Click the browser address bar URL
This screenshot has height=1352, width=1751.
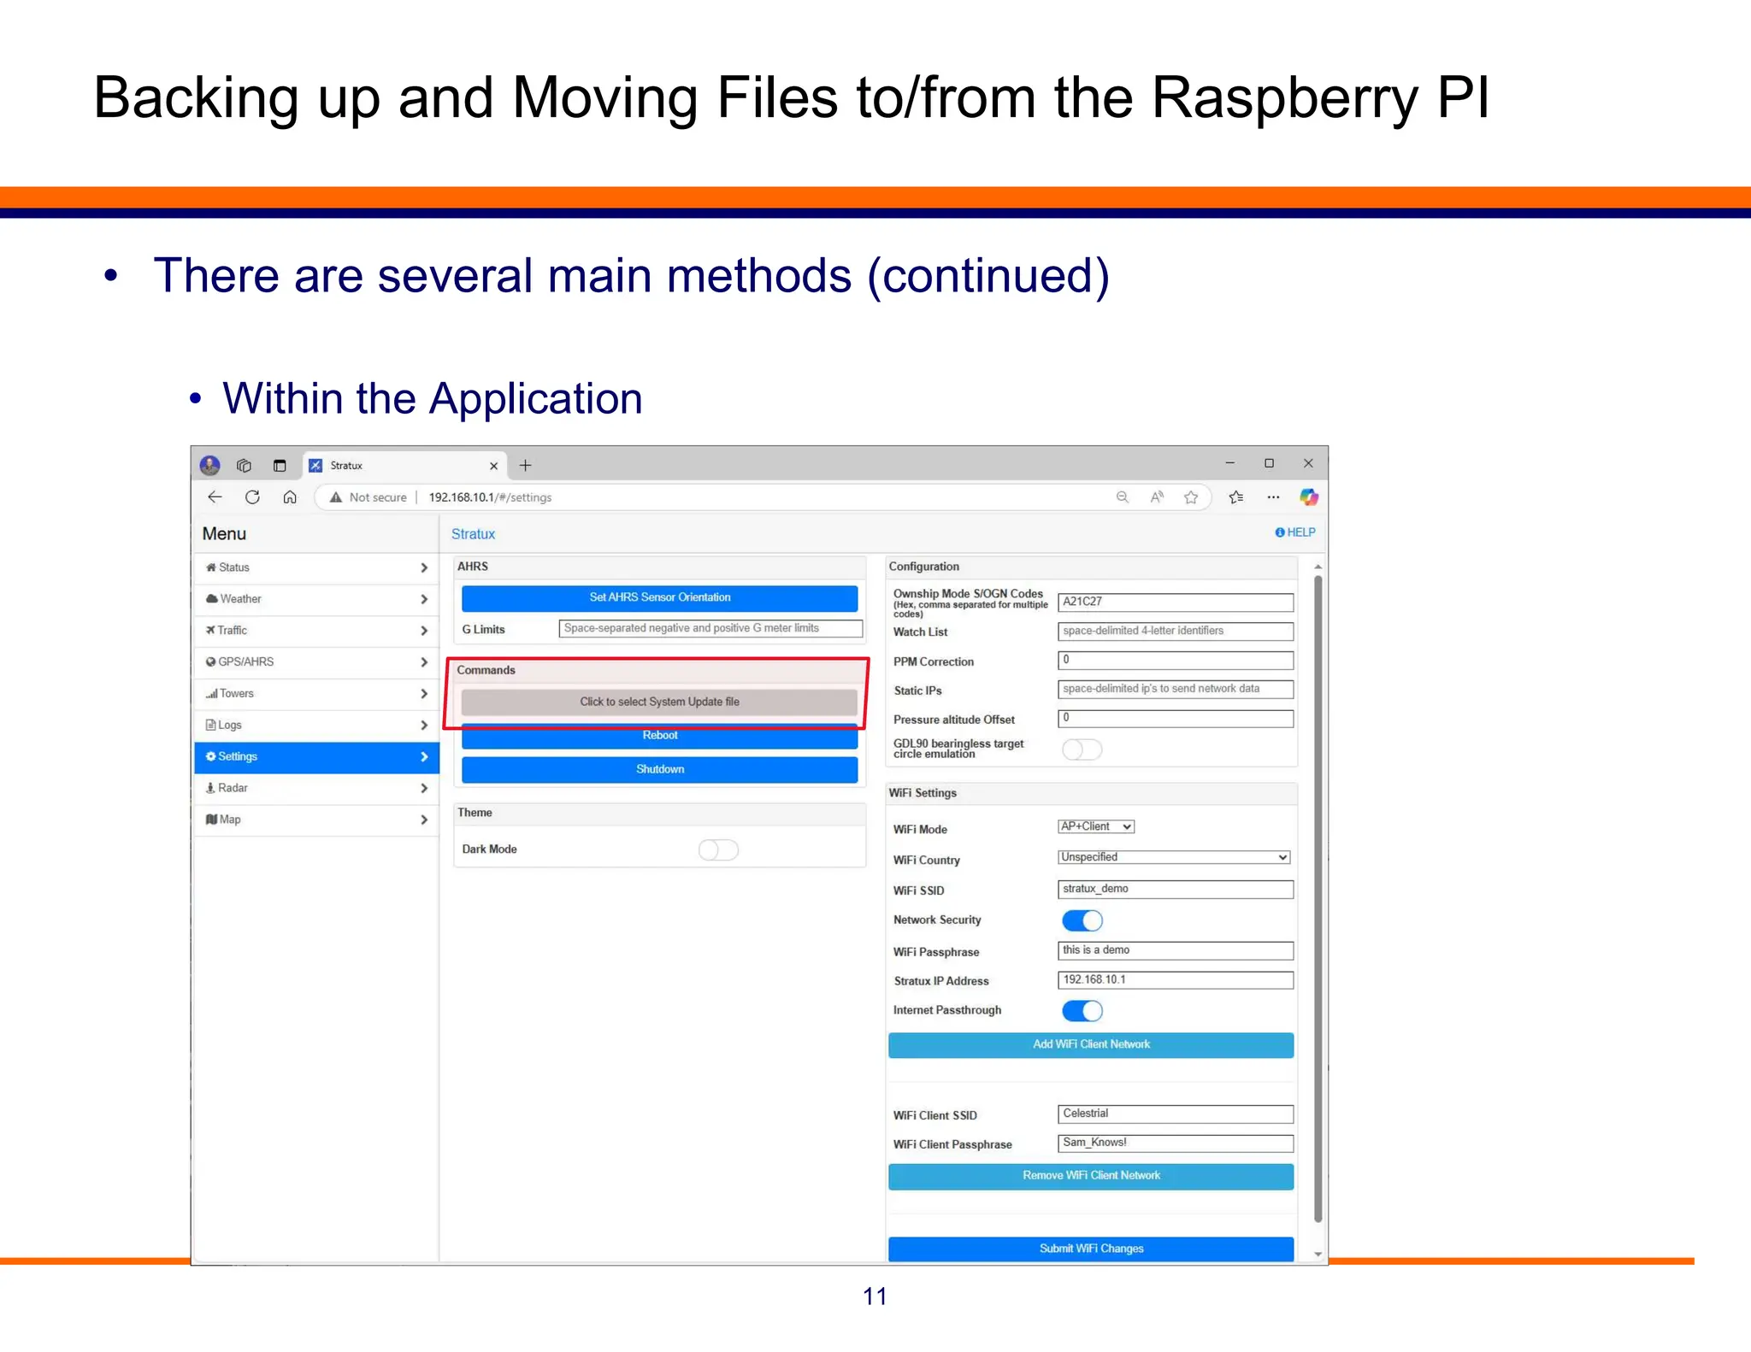[x=490, y=497]
